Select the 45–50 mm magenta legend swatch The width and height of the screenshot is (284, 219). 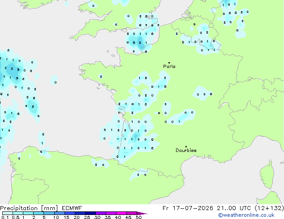click(x=132, y=213)
